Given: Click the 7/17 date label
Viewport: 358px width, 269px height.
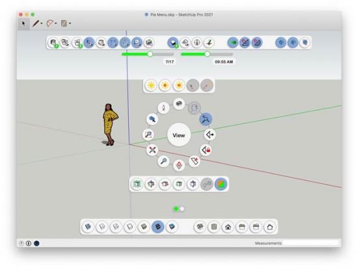Looking at the screenshot, I should click(170, 62).
